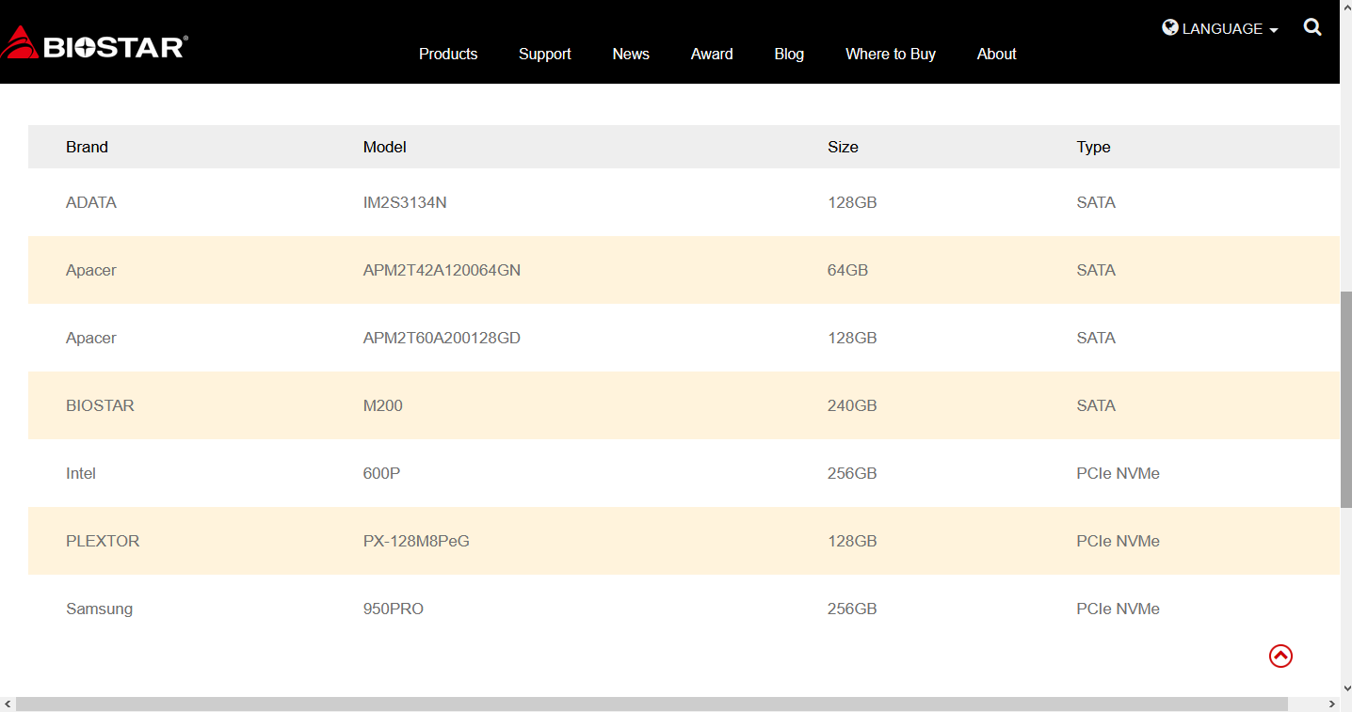Click PCIe NVMe in the Samsung row
The image size is (1352, 712).
pos(1119,609)
